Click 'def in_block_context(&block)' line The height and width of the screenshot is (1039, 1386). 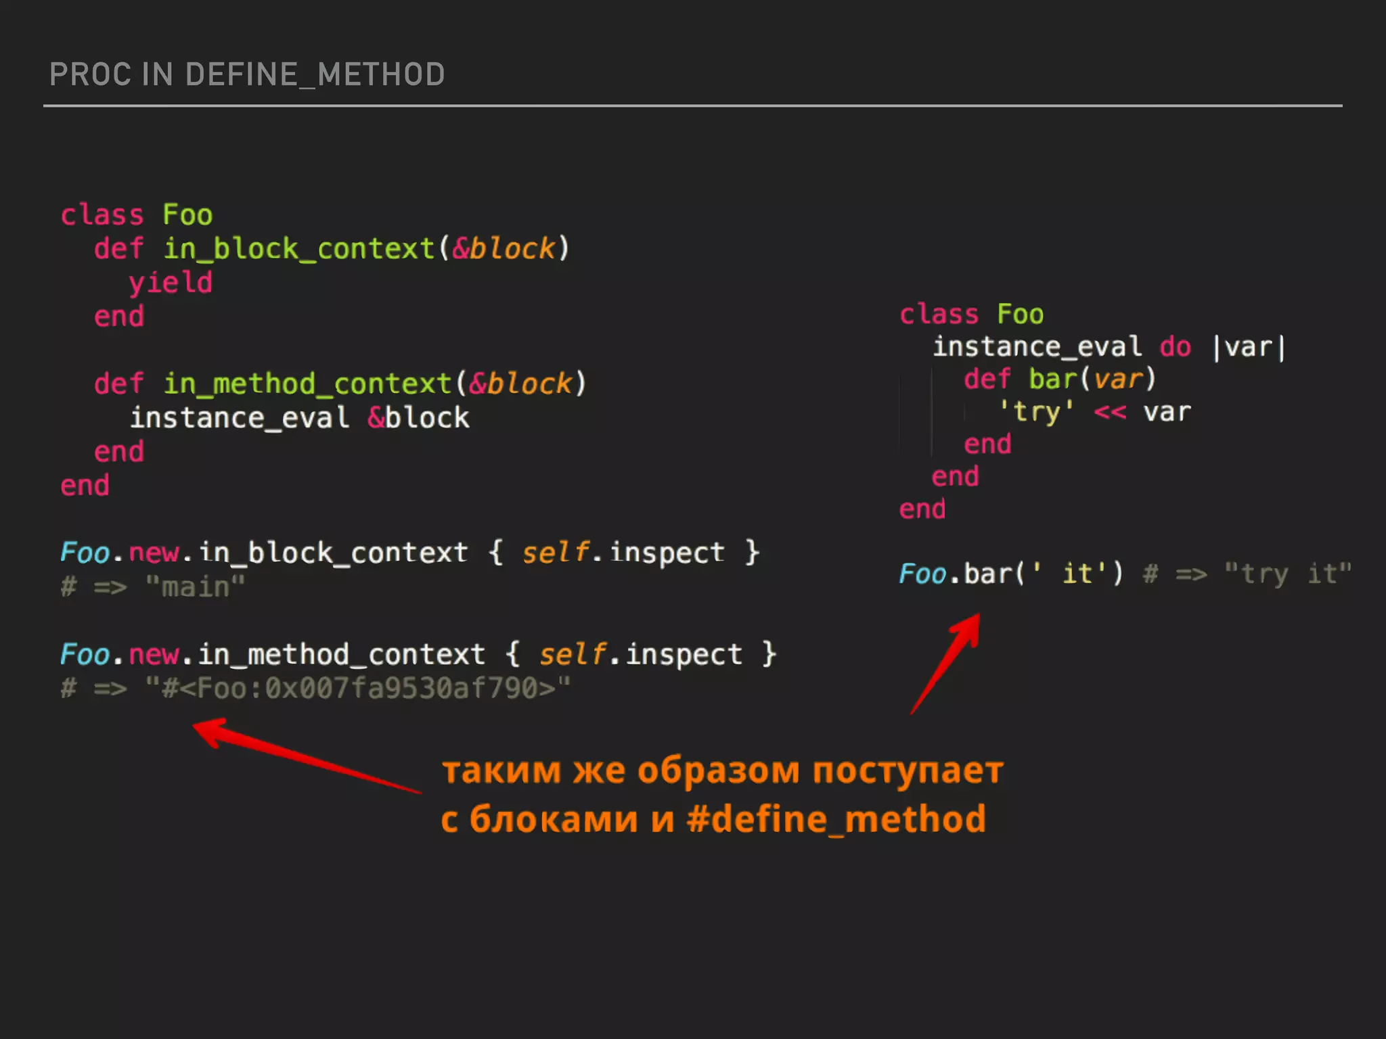[x=332, y=249]
